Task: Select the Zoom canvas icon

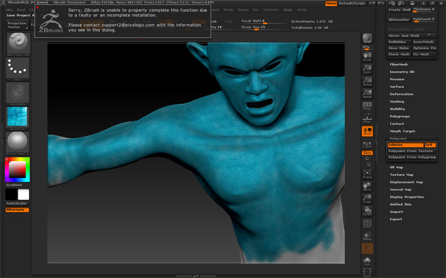Action: coord(367,69)
